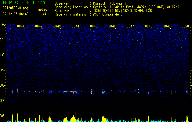The height and width of the screenshot is (122, 192).
Task: Click the tall yellow power spike at 0644
Action: 75,117
